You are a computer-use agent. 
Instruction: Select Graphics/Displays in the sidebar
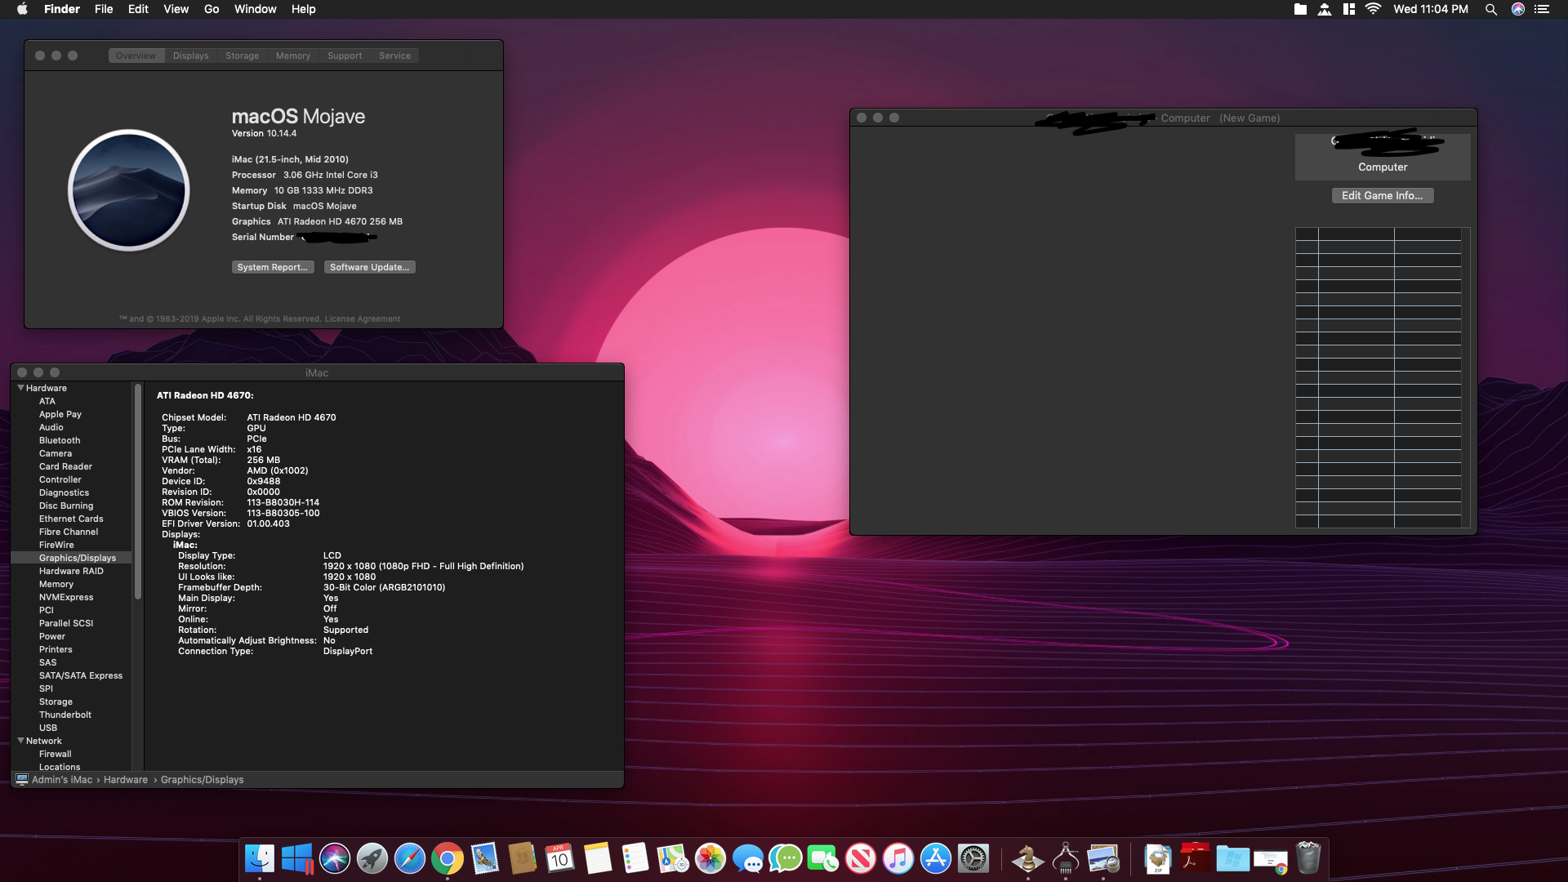pyautogui.click(x=71, y=558)
